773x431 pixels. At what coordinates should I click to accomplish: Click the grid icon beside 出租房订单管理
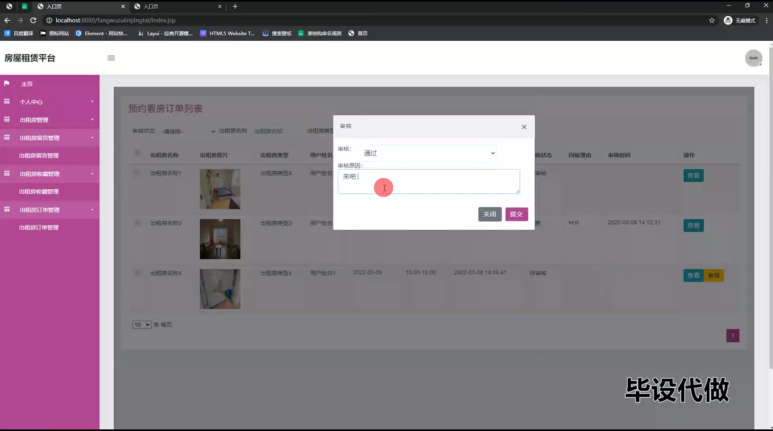[x=7, y=209]
